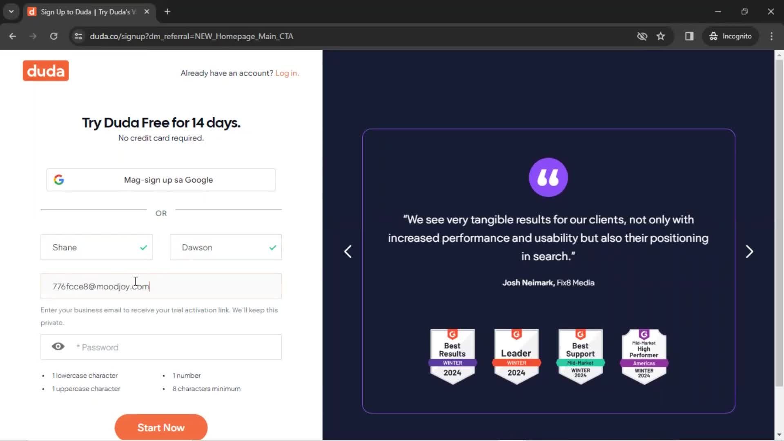Click the '8 characters minimum' requirement
This screenshot has height=441, width=784.
click(207, 389)
